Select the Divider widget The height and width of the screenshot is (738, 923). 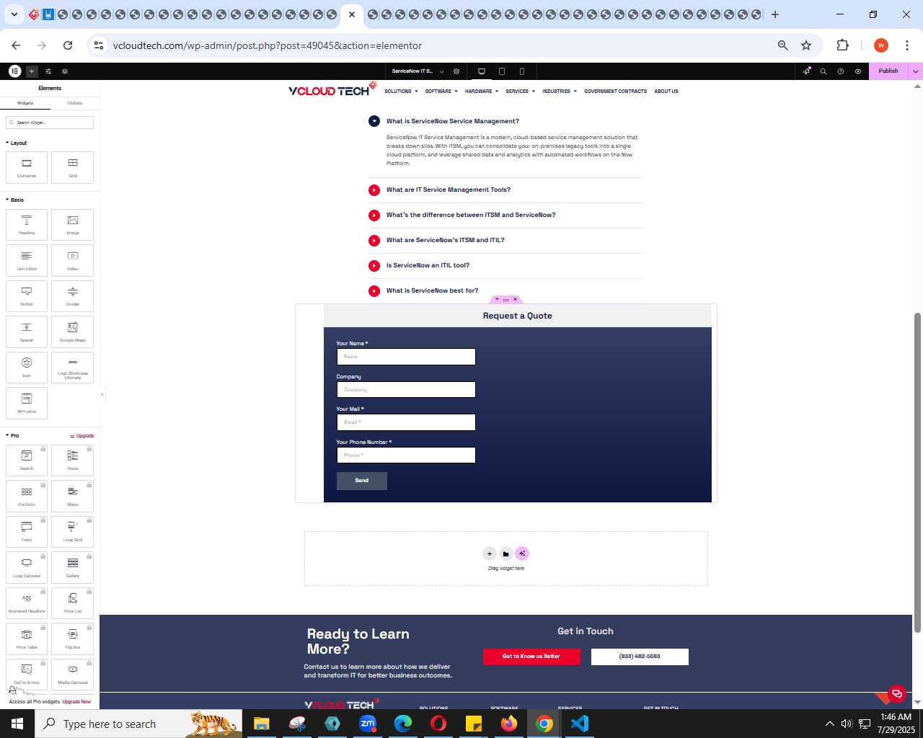(x=73, y=296)
